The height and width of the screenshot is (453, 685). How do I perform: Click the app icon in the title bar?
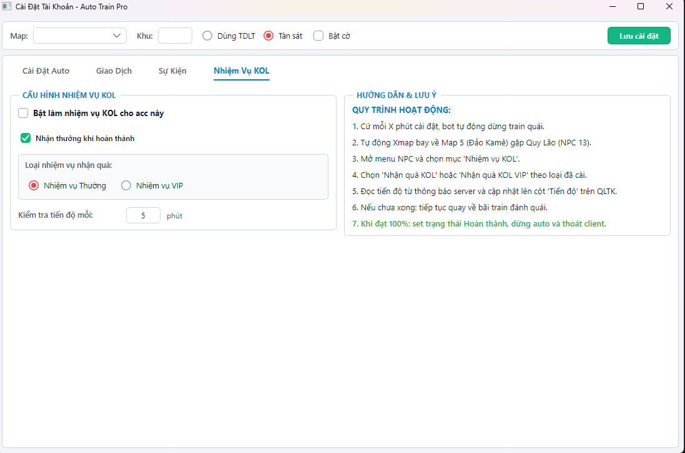[x=6, y=6]
